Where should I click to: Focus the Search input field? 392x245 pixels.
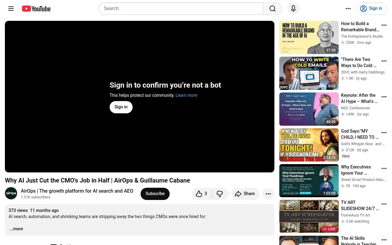(x=181, y=9)
